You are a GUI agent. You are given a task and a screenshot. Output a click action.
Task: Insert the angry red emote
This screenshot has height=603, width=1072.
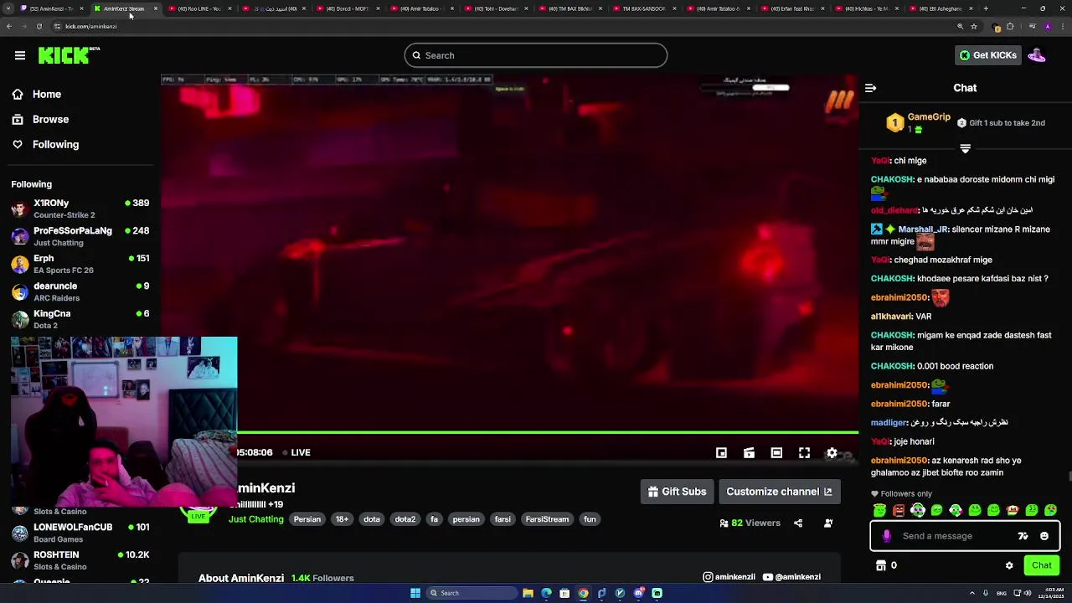click(x=899, y=510)
